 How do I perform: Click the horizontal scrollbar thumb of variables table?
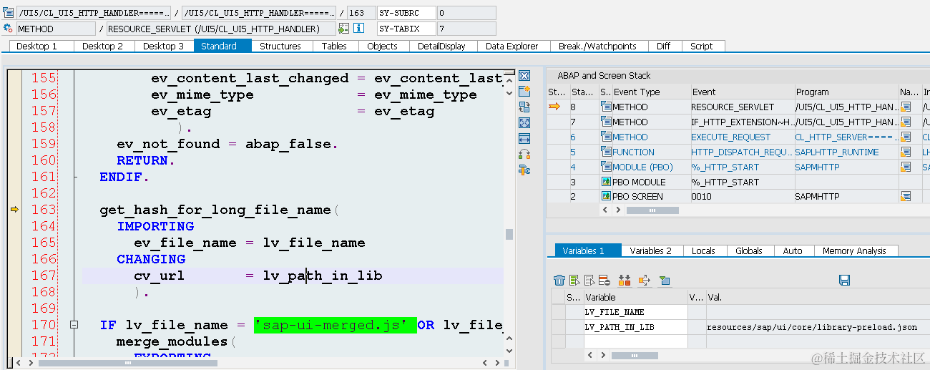coord(633,356)
